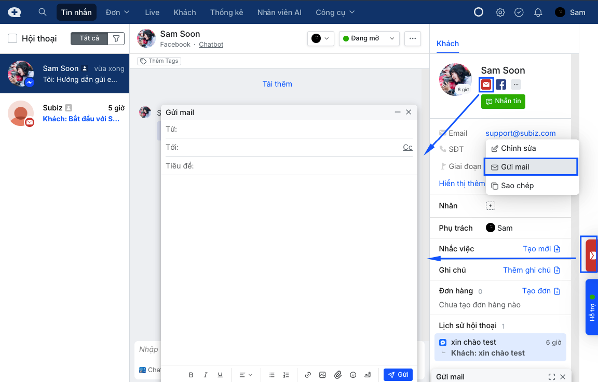The height and width of the screenshot is (382, 598).
Task: Click the search magnifier in top bar
Action: pyautogui.click(x=43, y=12)
